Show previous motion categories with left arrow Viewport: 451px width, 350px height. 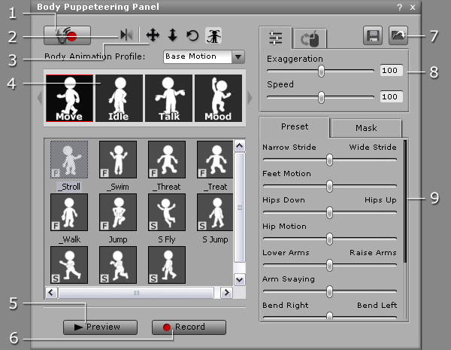[40, 98]
